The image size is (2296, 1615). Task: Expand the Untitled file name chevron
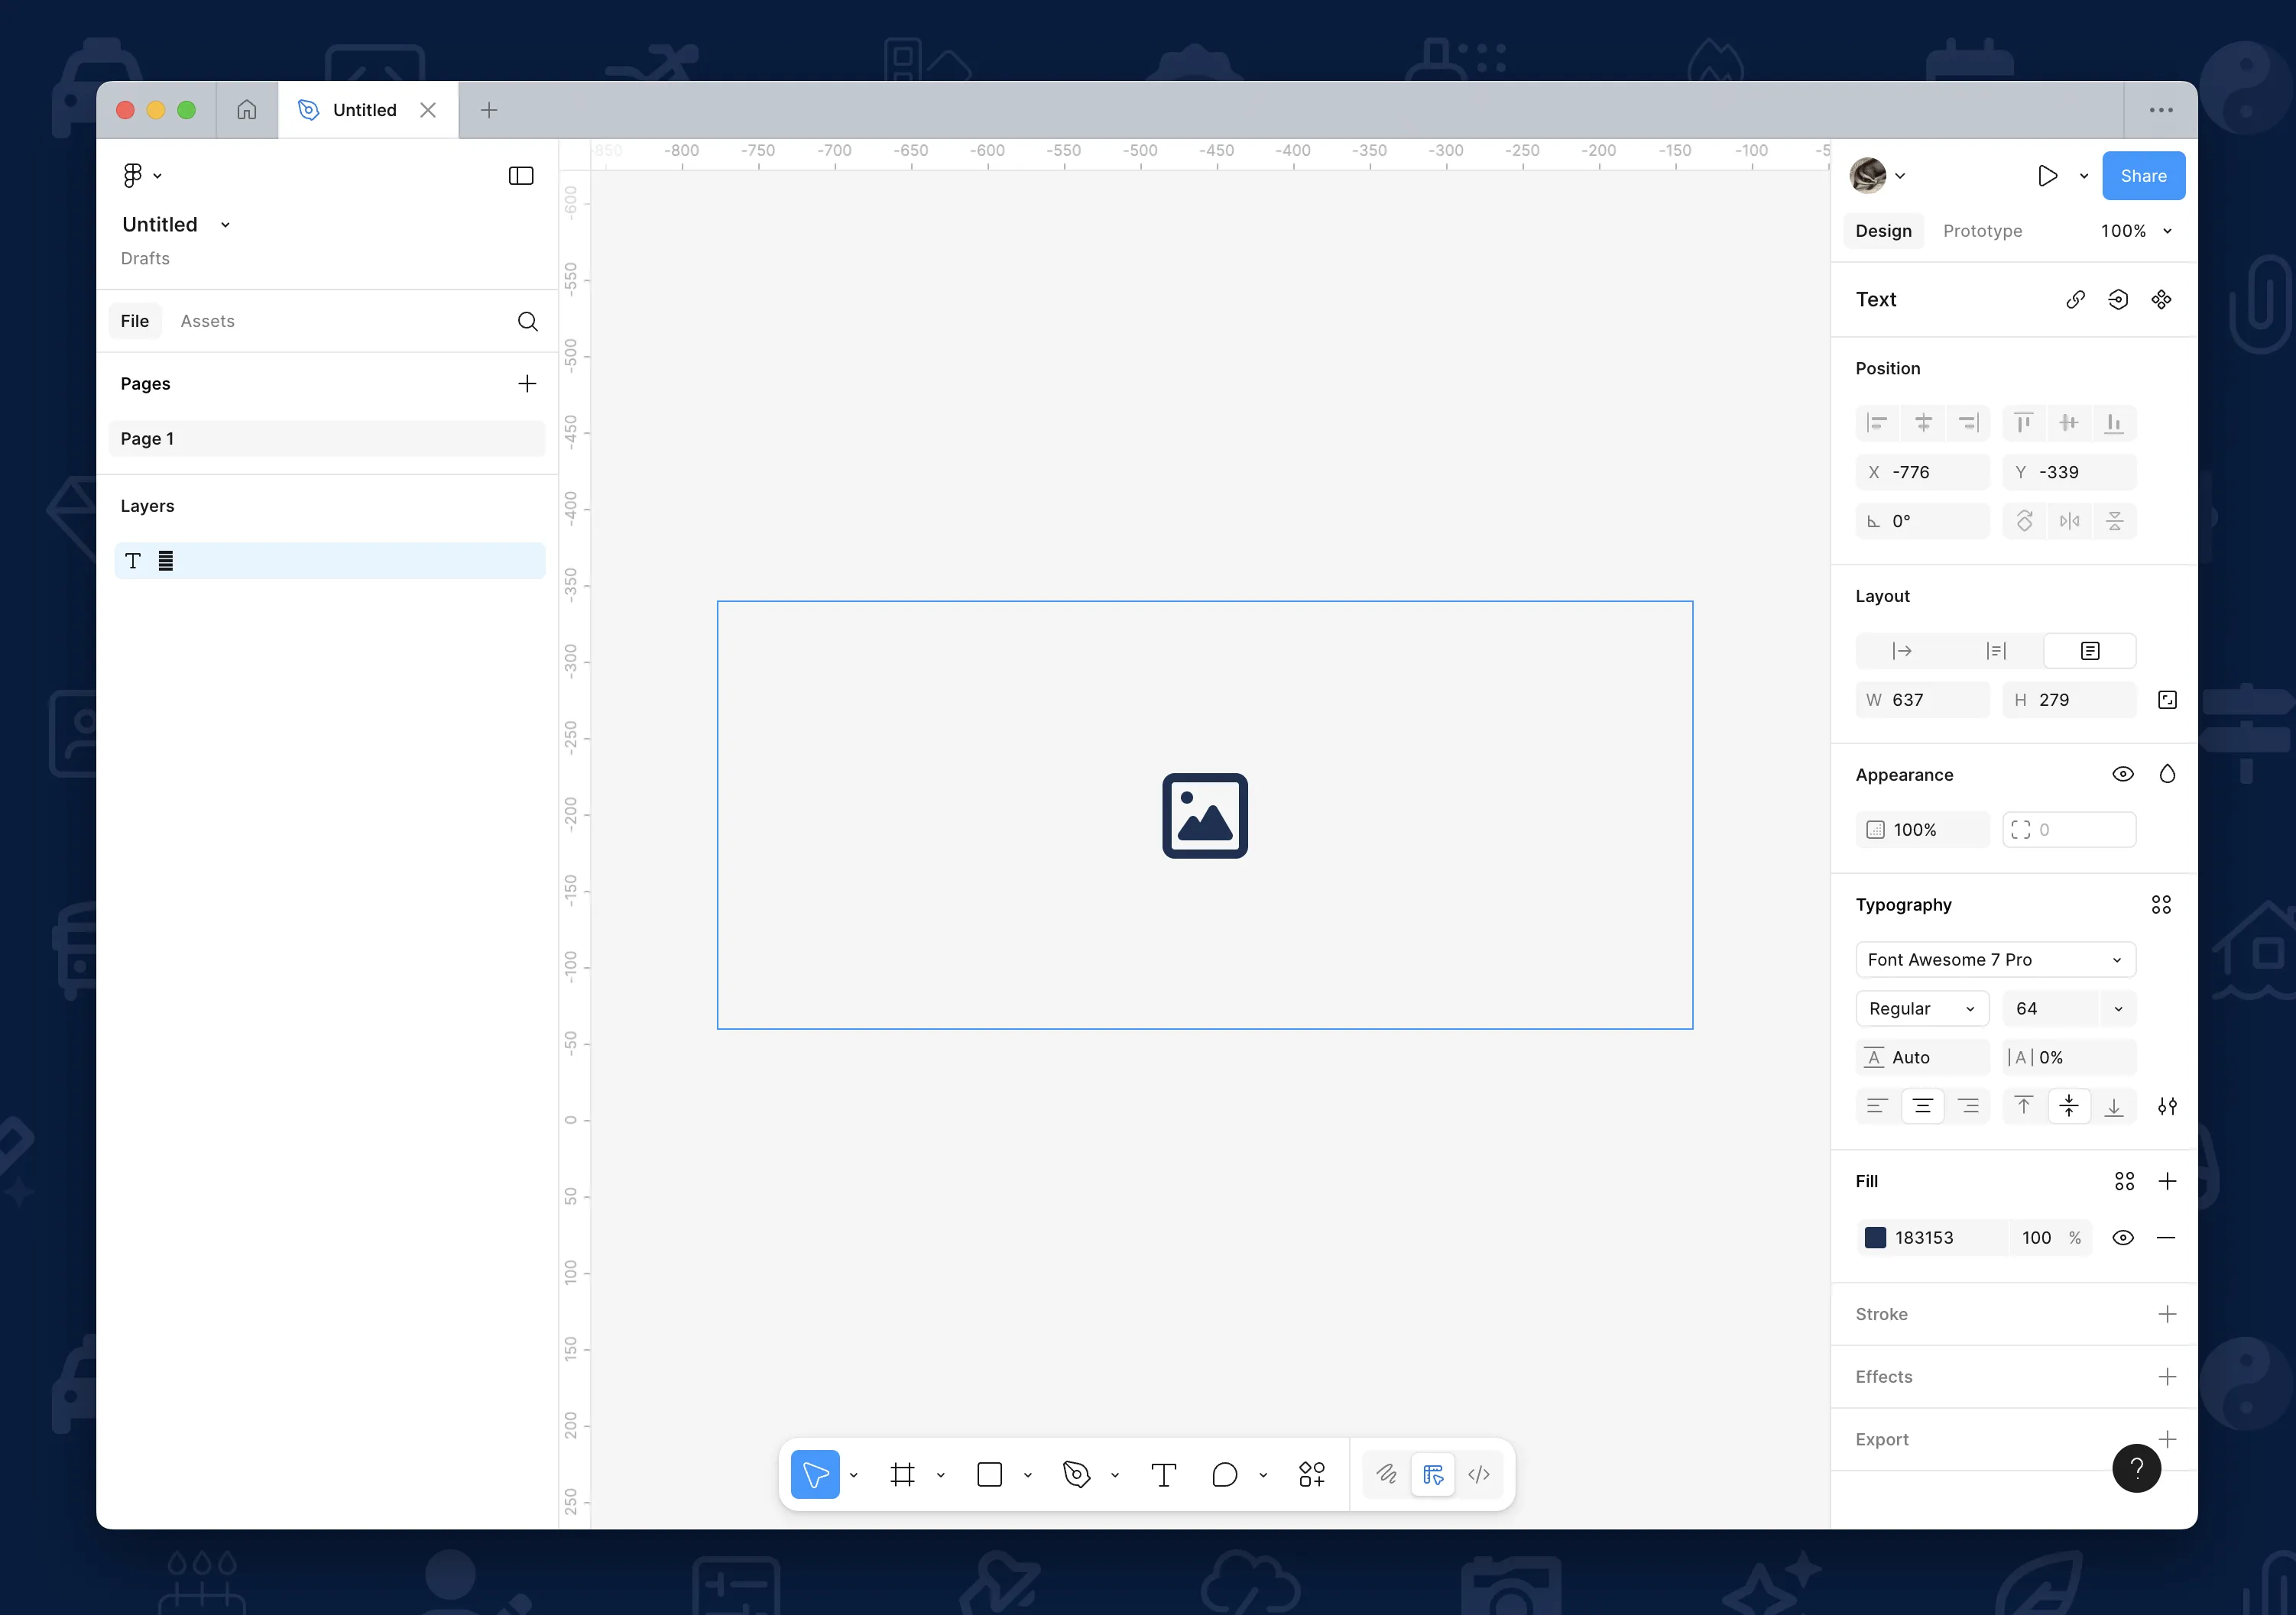[x=225, y=225]
